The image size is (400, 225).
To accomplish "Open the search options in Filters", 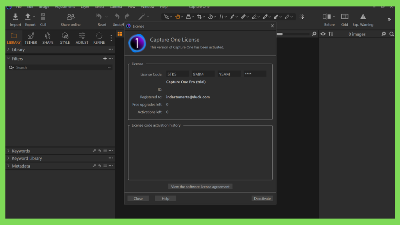I will click(109, 67).
